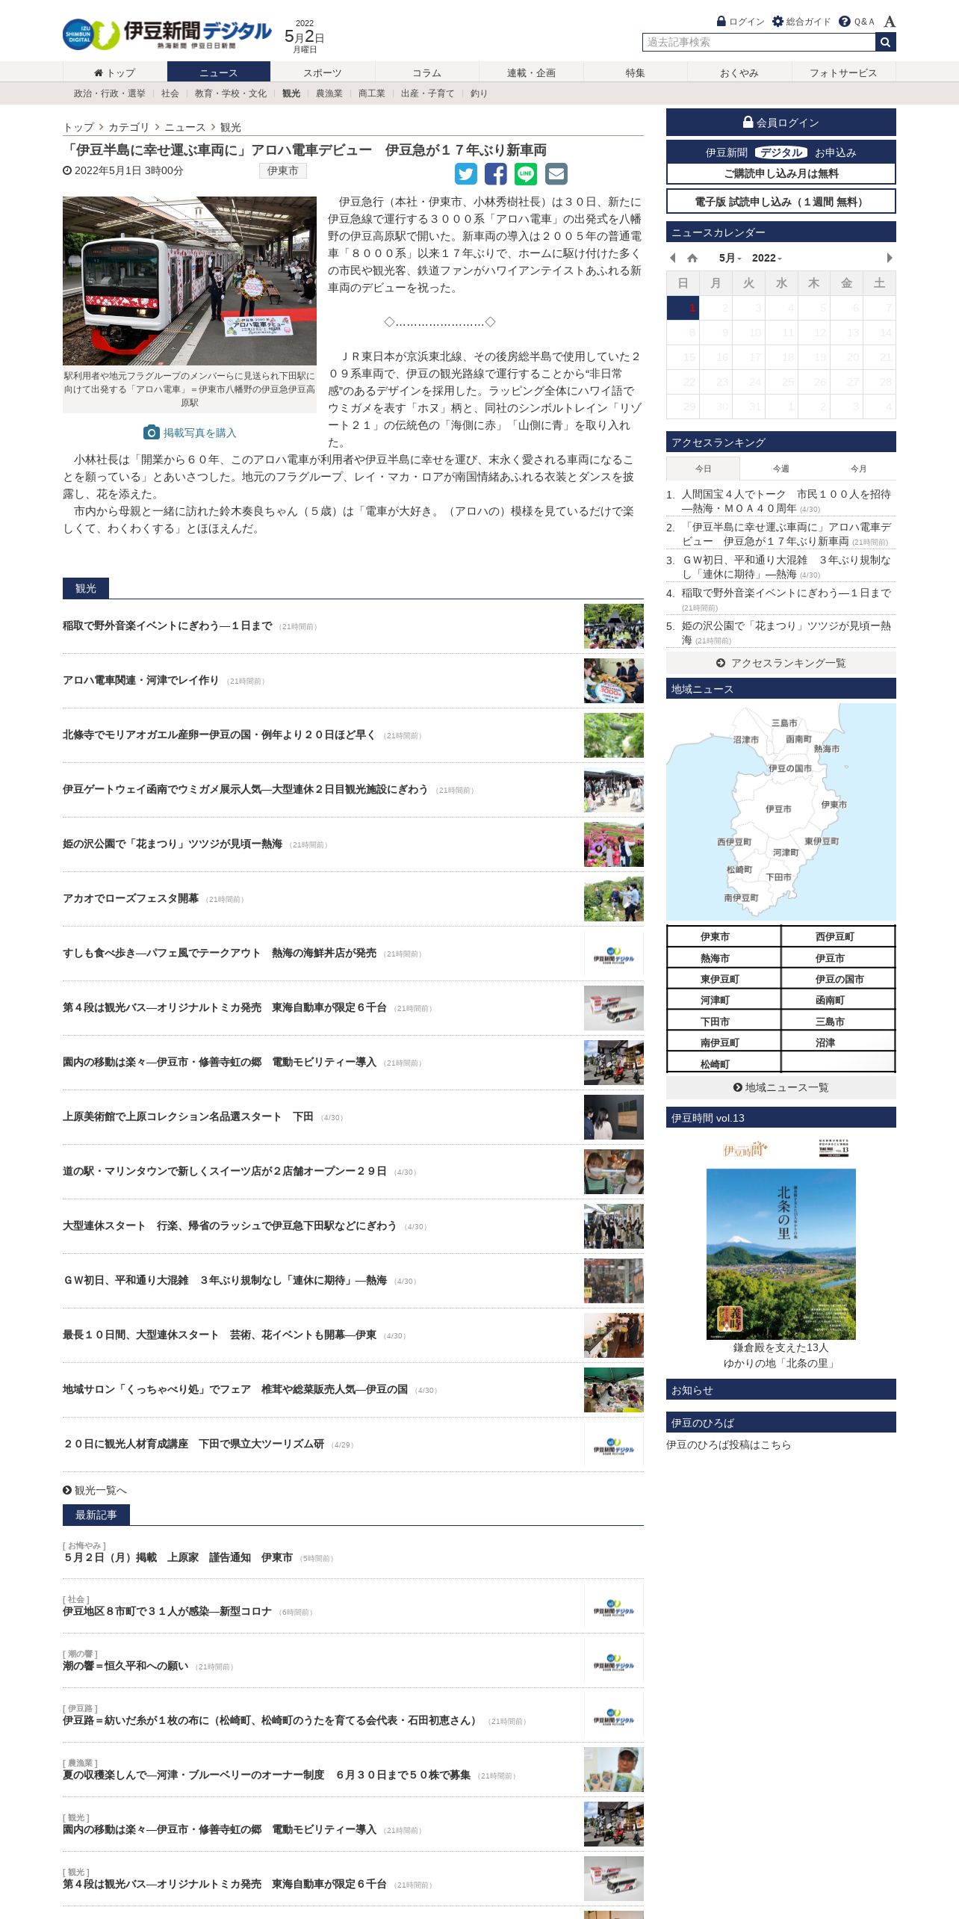This screenshot has width=959, height=1919.
Task: Click the 過去記事検索 search field
Action: point(759,43)
